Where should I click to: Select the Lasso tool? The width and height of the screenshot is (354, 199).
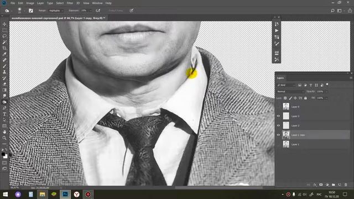4,36
